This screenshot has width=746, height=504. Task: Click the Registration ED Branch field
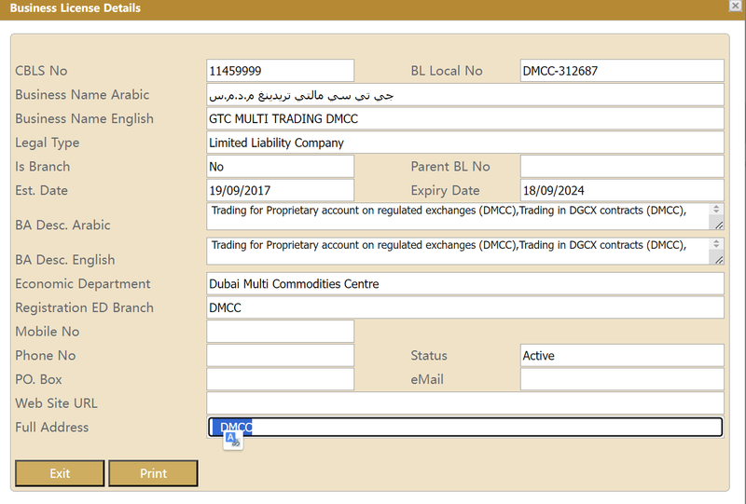point(465,307)
